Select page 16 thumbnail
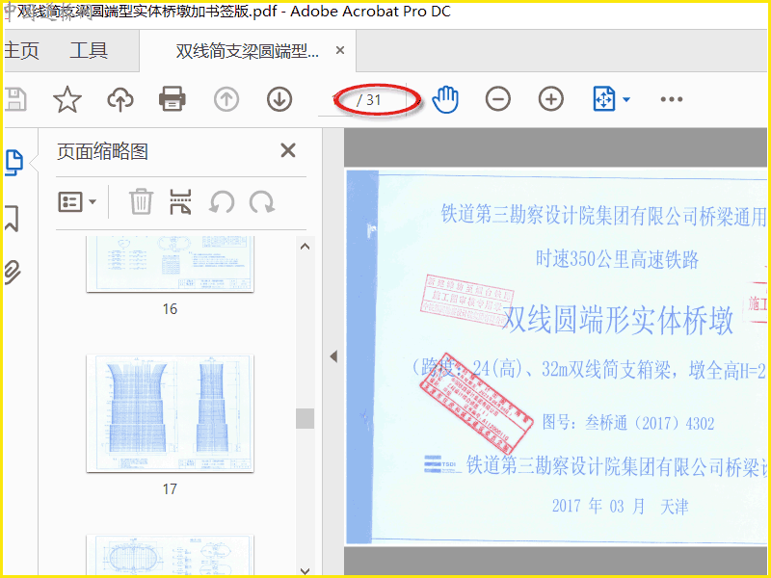The width and height of the screenshot is (771, 578). coord(171,264)
